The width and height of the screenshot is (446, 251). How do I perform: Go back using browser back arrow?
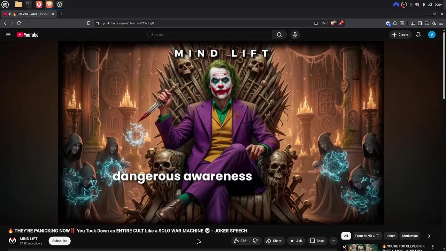pyautogui.click(x=5, y=23)
